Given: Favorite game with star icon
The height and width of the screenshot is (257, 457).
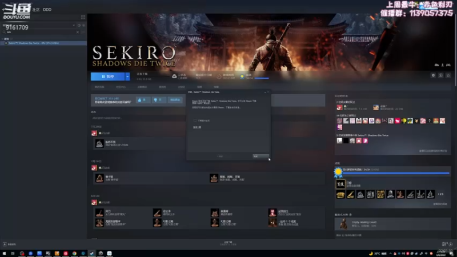Looking at the screenshot, I should tap(448, 75).
